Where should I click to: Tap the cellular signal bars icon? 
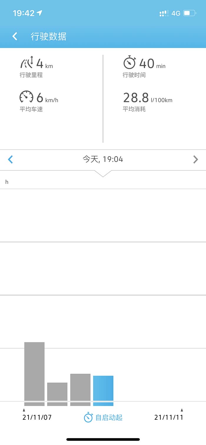click(164, 13)
